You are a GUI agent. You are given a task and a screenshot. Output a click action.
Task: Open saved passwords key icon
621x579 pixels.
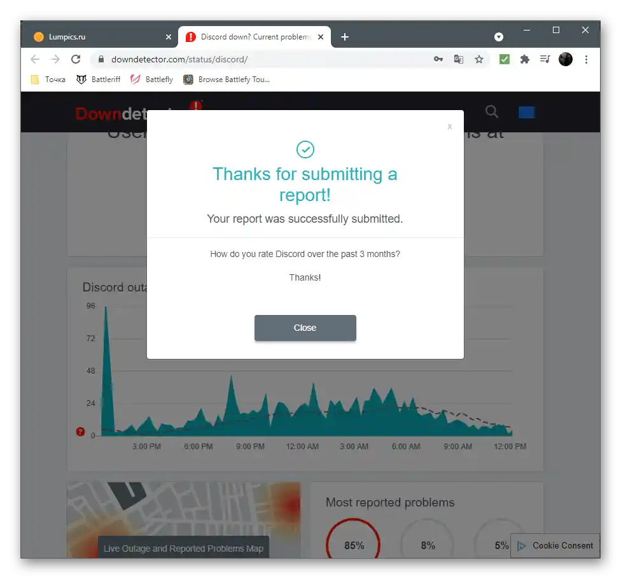[438, 59]
